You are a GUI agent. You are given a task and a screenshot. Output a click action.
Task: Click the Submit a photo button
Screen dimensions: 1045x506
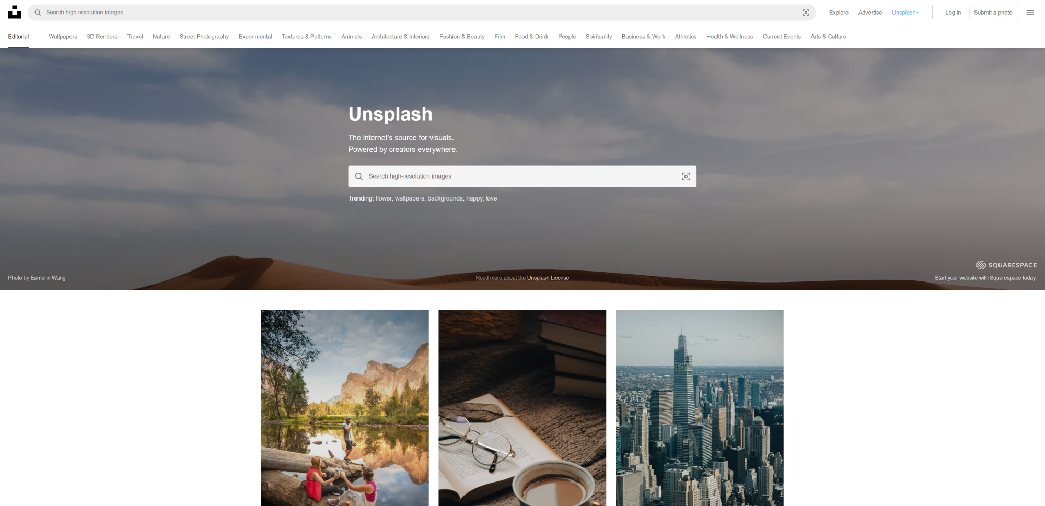993,13
